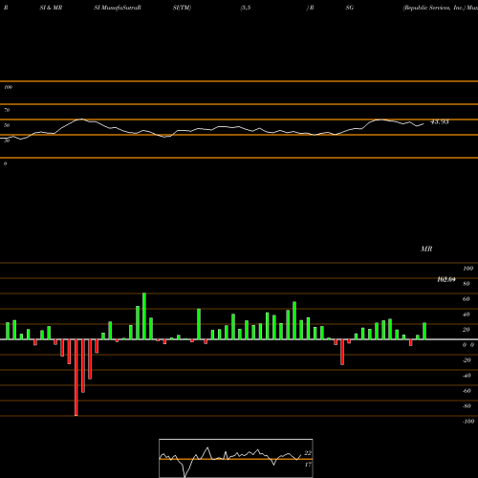This screenshot has height=478, width=478.
Task: Click the RSI value label 43.93
Action: click(x=440, y=121)
